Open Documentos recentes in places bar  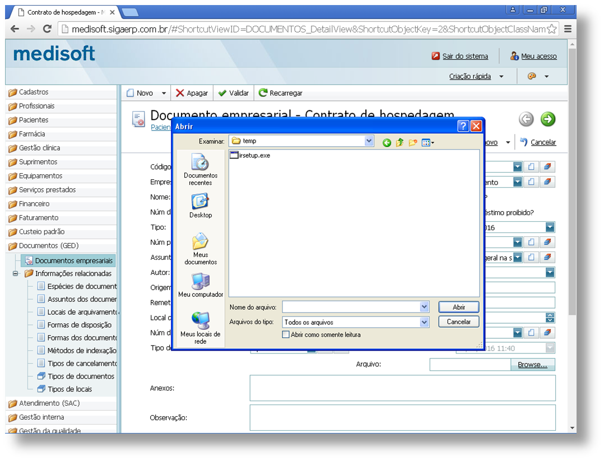coord(200,169)
